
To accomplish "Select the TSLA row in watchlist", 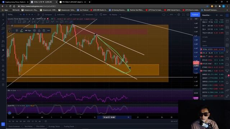I will point(212,33).
